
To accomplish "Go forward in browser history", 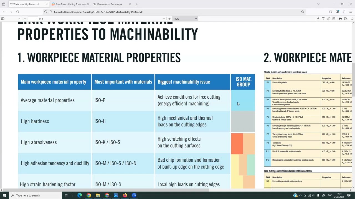I will click(x=11, y=12).
